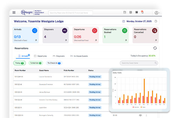Refresh the Reservations list
This screenshot has width=171, height=118.
click(x=155, y=48)
